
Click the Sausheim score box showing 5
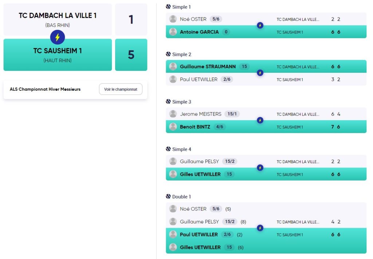(x=131, y=55)
